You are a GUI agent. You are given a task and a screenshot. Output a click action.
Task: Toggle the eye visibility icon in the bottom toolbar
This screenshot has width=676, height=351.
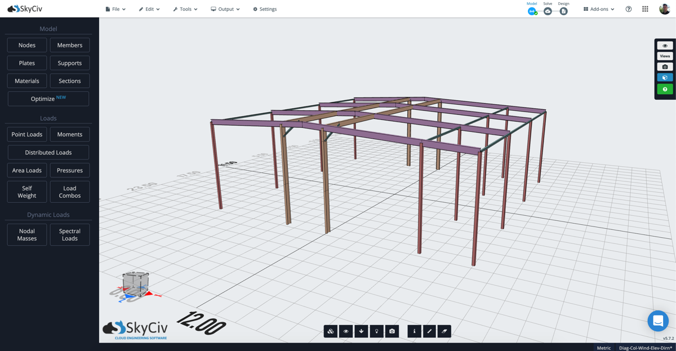pyautogui.click(x=345, y=331)
